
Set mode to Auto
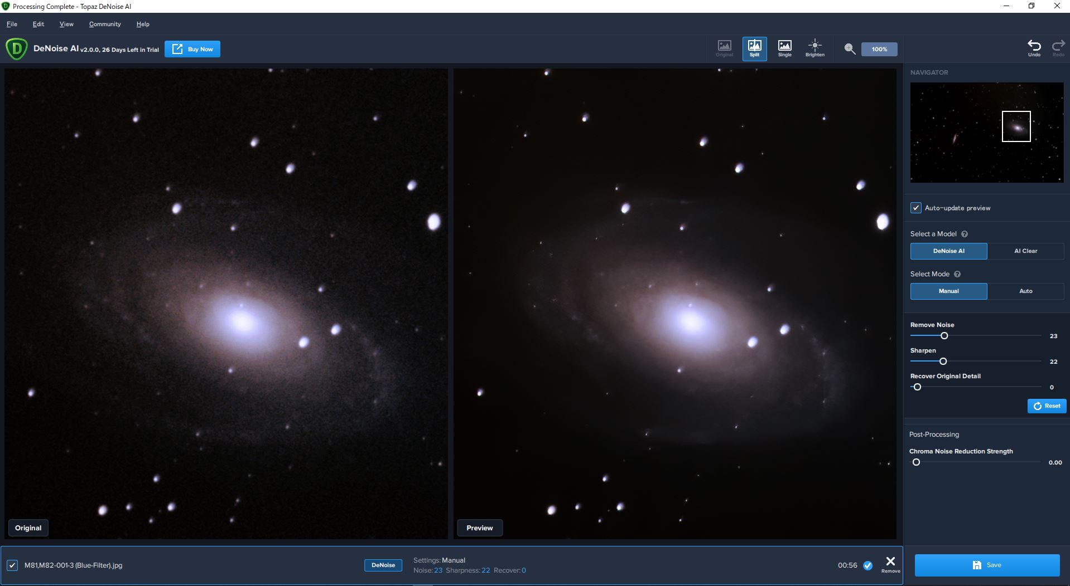click(1025, 291)
